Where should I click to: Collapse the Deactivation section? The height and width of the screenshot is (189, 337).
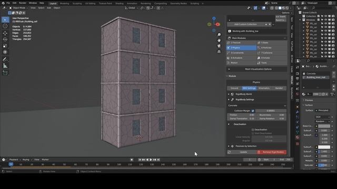point(229,124)
